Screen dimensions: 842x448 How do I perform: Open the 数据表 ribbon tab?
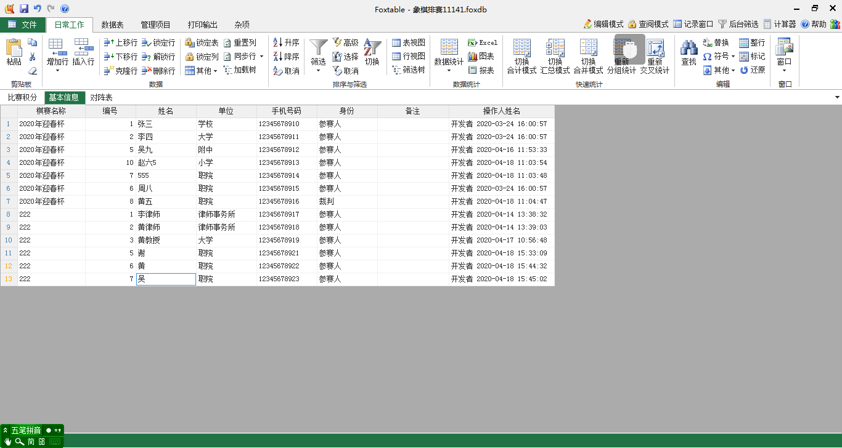pyautogui.click(x=112, y=25)
